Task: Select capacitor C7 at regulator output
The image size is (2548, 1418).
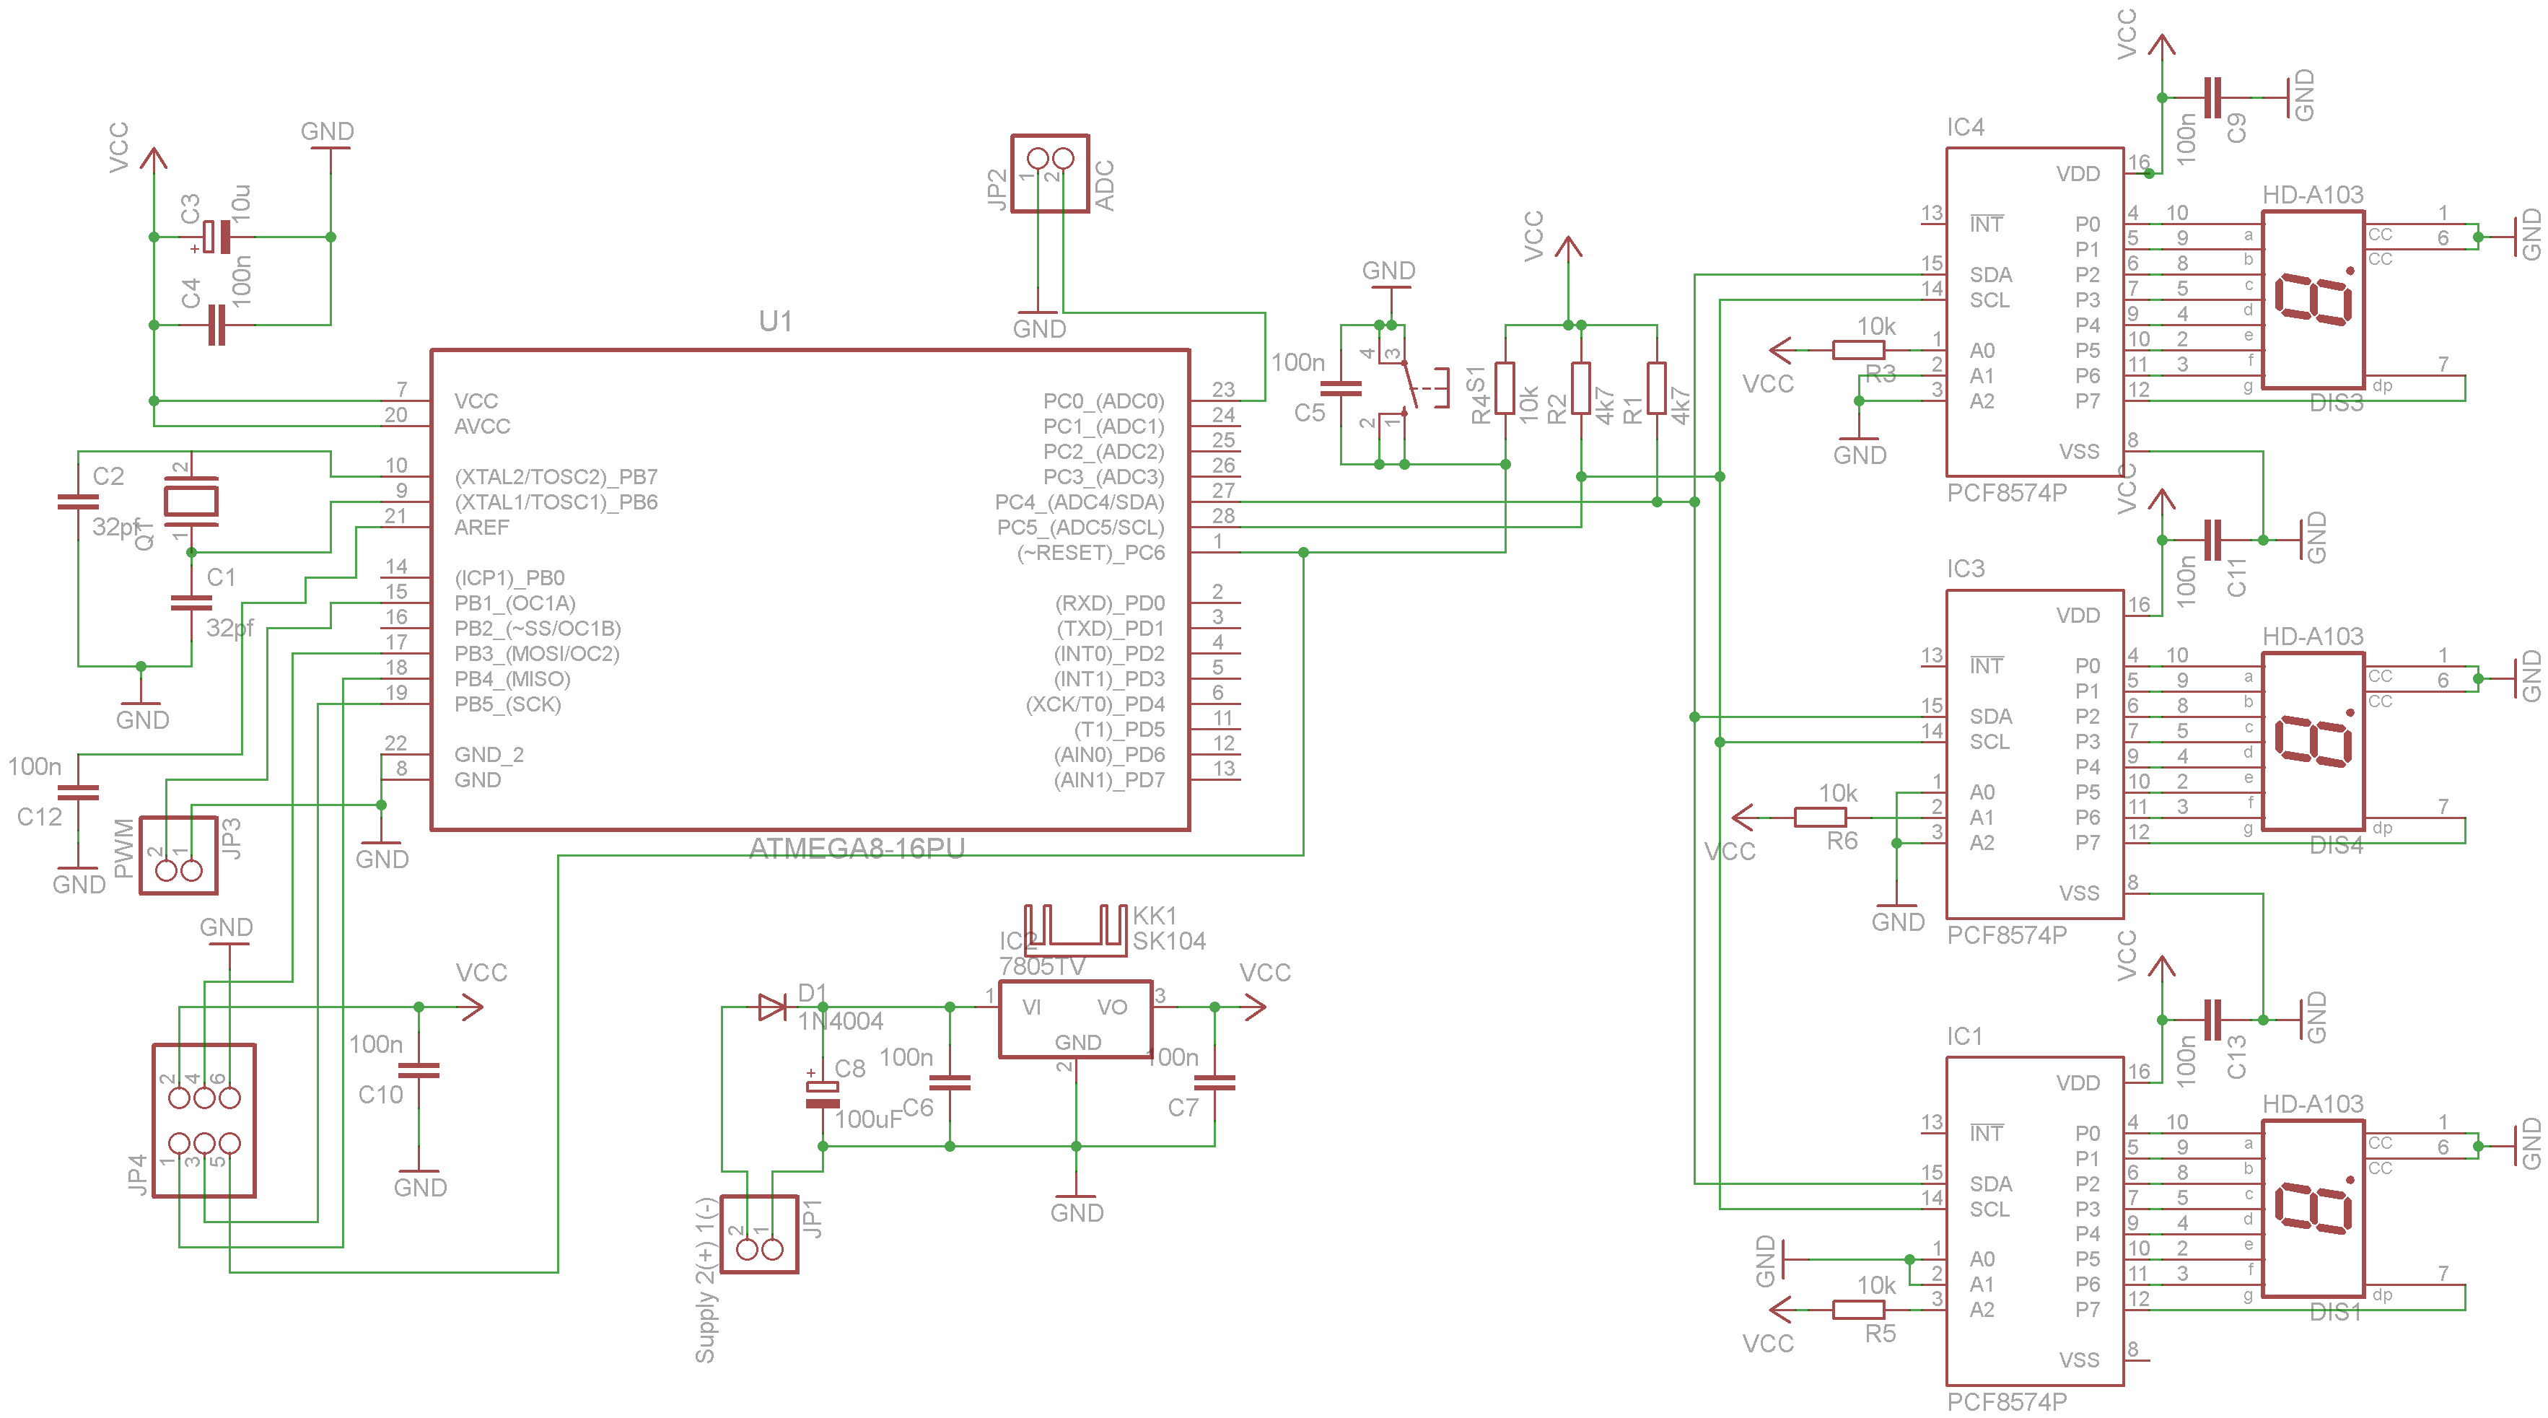Action: point(1214,1084)
